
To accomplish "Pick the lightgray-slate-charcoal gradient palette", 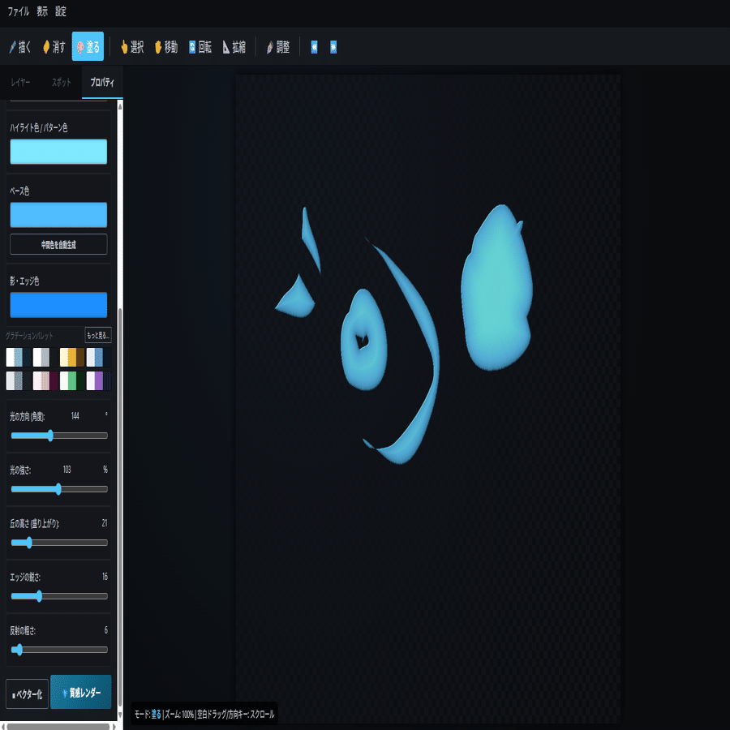I will click(x=18, y=380).
